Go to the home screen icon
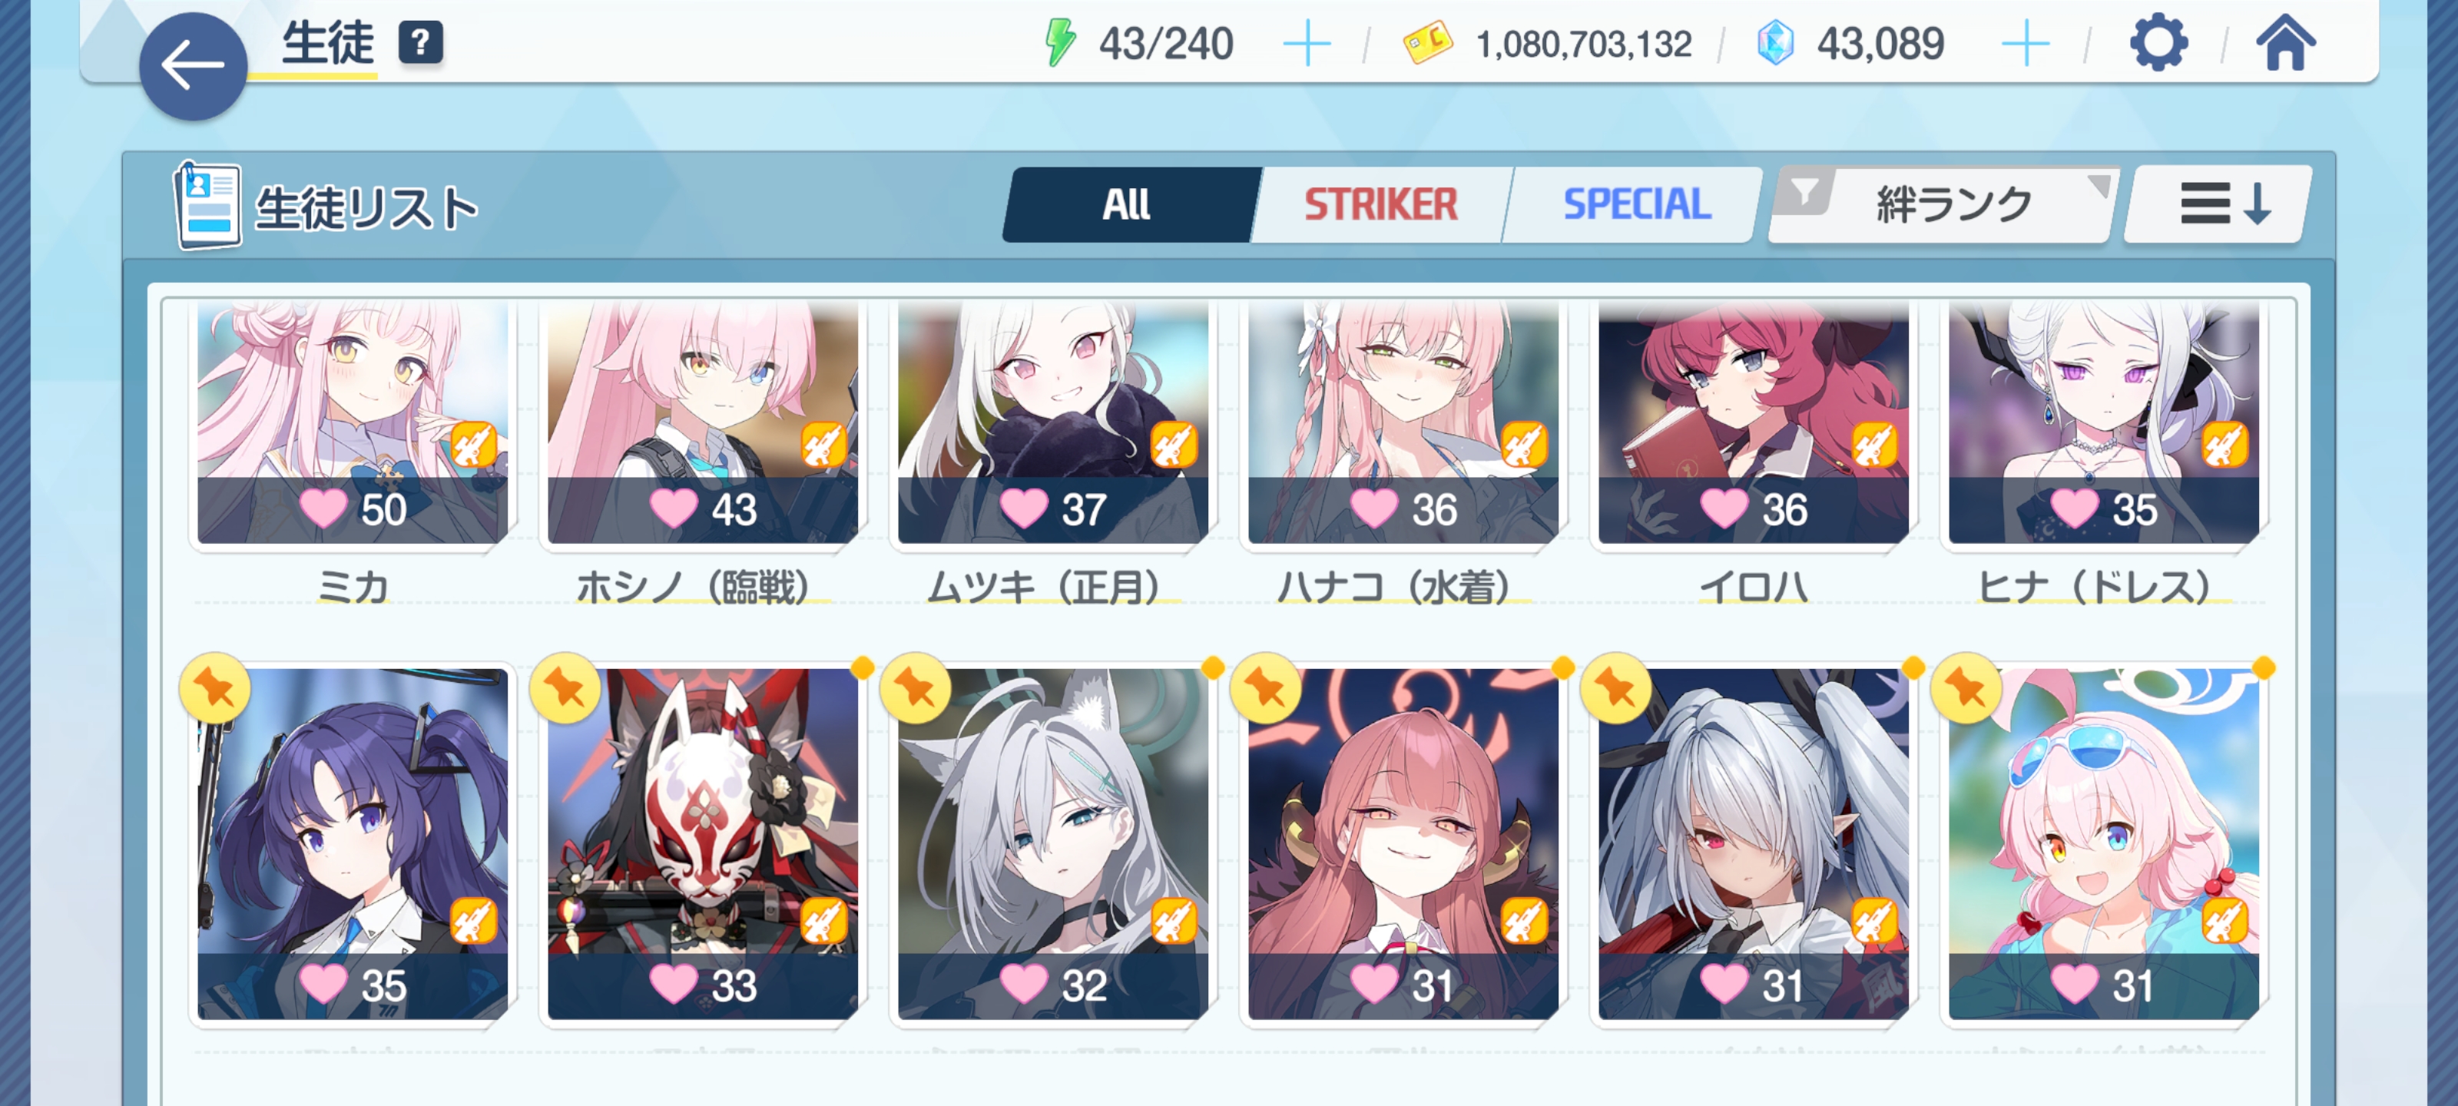This screenshot has height=1106, width=2458. [2285, 44]
